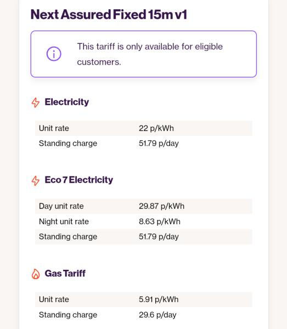The height and width of the screenshot is (329, 287).
Task: Click the lightning bolt icon beside Electricity
Action: [36, 103]
